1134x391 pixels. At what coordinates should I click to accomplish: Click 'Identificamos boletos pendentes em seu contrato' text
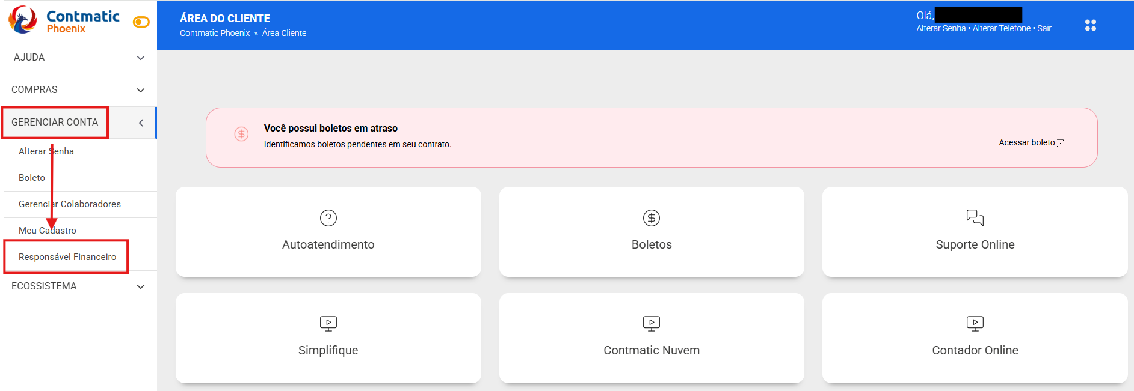click(x=357, y=145)
